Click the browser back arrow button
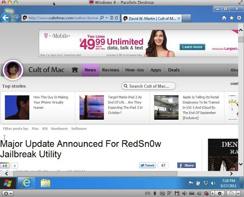This screenshot has width=244, height=197. (5, 18)
